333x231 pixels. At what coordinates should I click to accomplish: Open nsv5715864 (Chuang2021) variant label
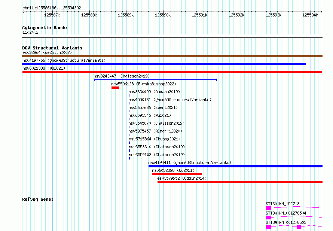(155, 139)
